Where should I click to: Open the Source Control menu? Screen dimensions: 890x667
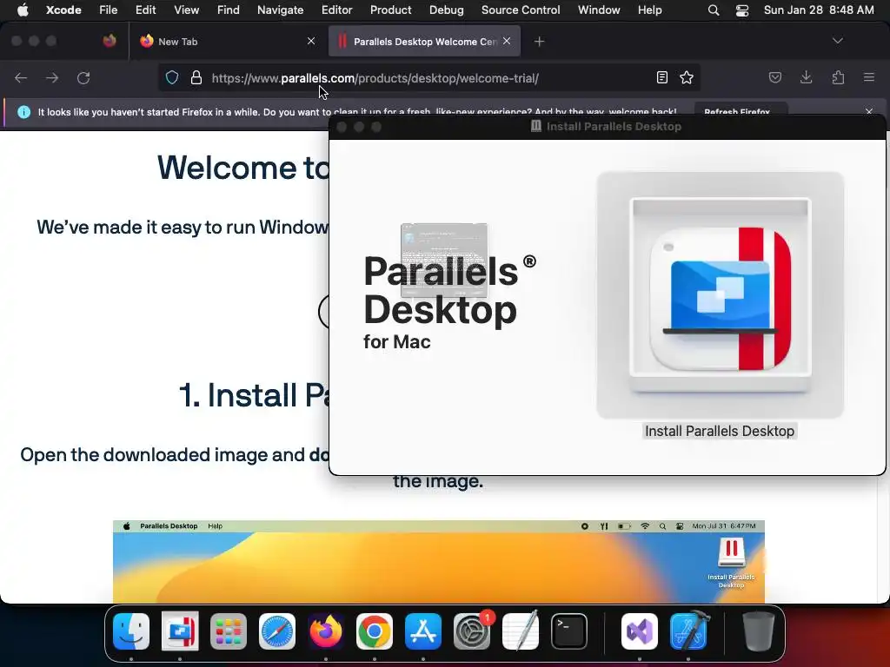521,10
